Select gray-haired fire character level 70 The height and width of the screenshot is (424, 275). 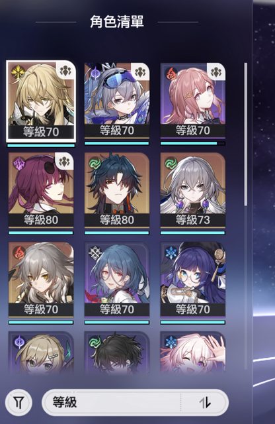[x=41, y=280]
